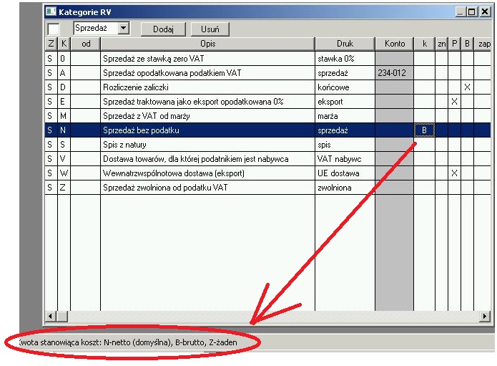497x366 pixels.
Task: Click the Usuń button
Action: click(x=210, y=29)
